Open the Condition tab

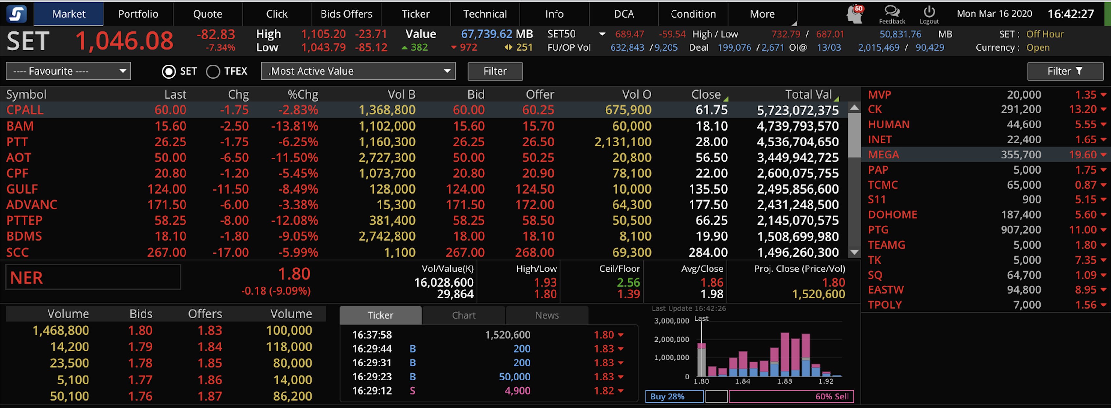[x=693, y=14]
